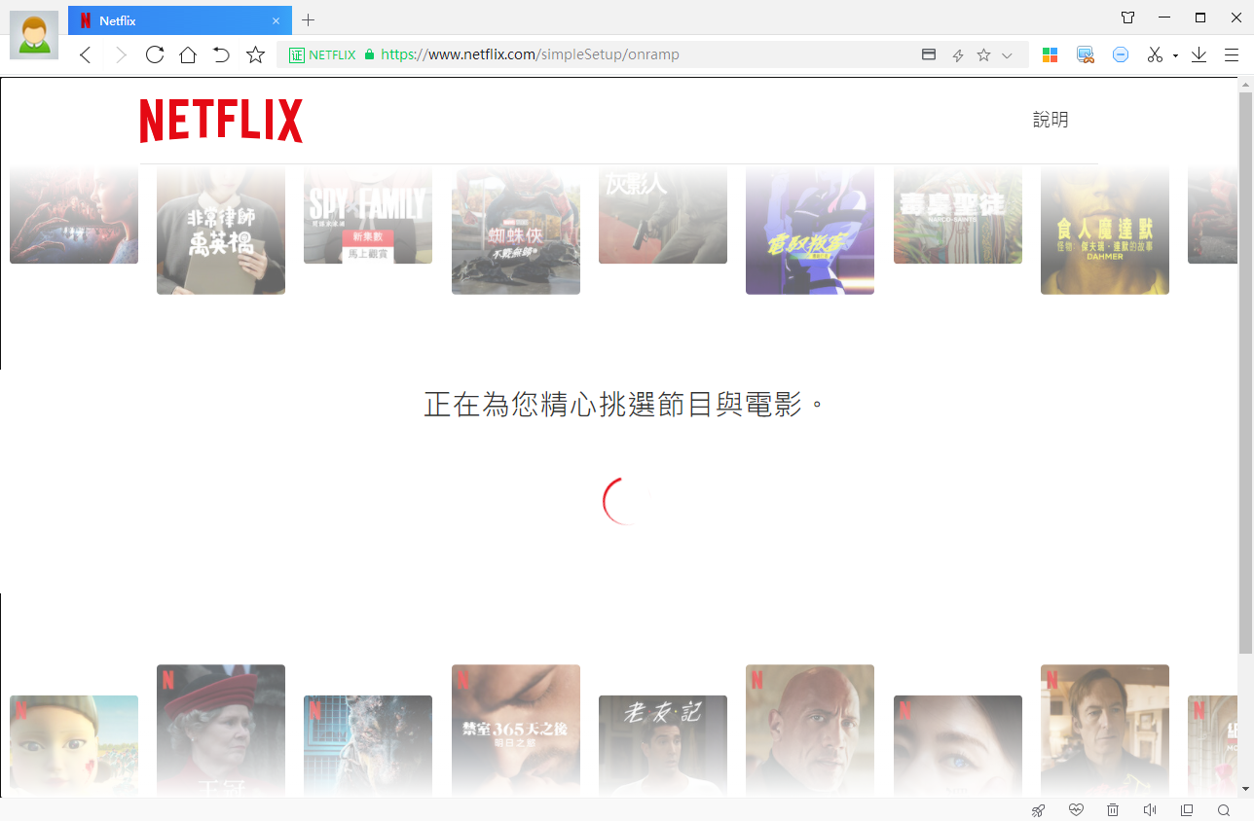Click the 禁室365天之後 poster
The image size is (1254, 821).
[516, 731]
